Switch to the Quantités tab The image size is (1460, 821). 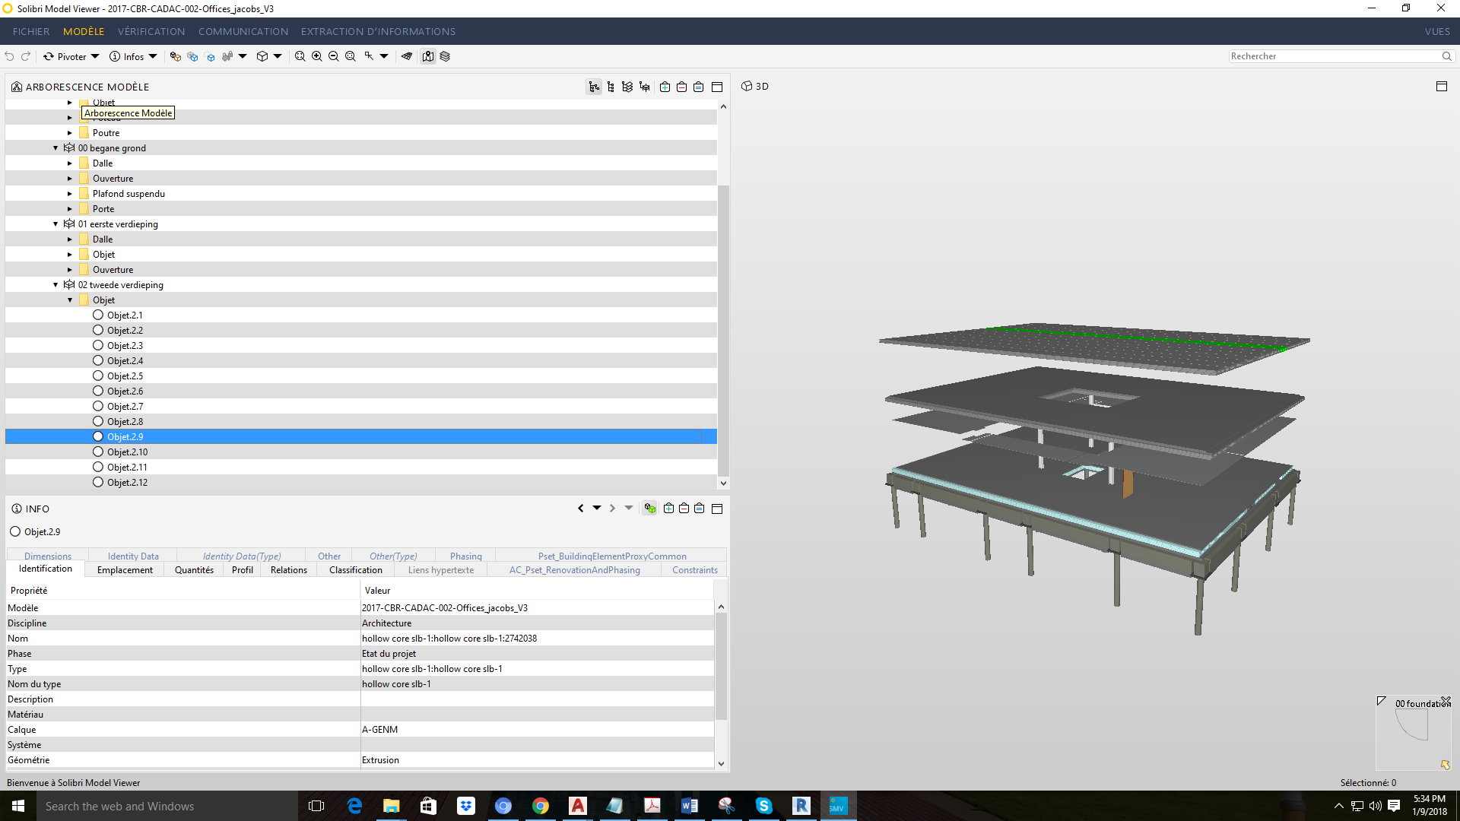[x=194, y=569]
